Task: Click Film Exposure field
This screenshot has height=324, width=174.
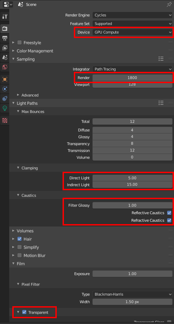Action: click(x=132, y=274)
